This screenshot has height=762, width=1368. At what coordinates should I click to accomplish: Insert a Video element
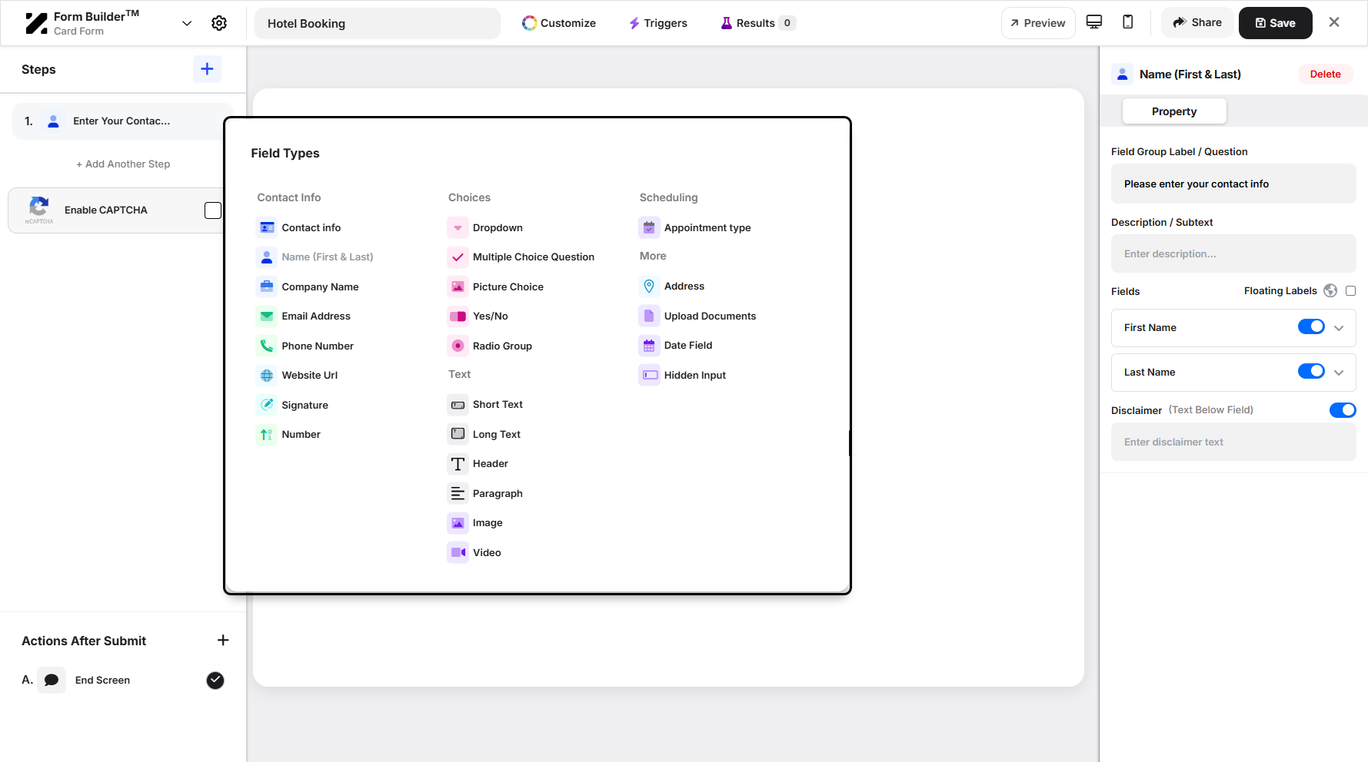point(474,552)
